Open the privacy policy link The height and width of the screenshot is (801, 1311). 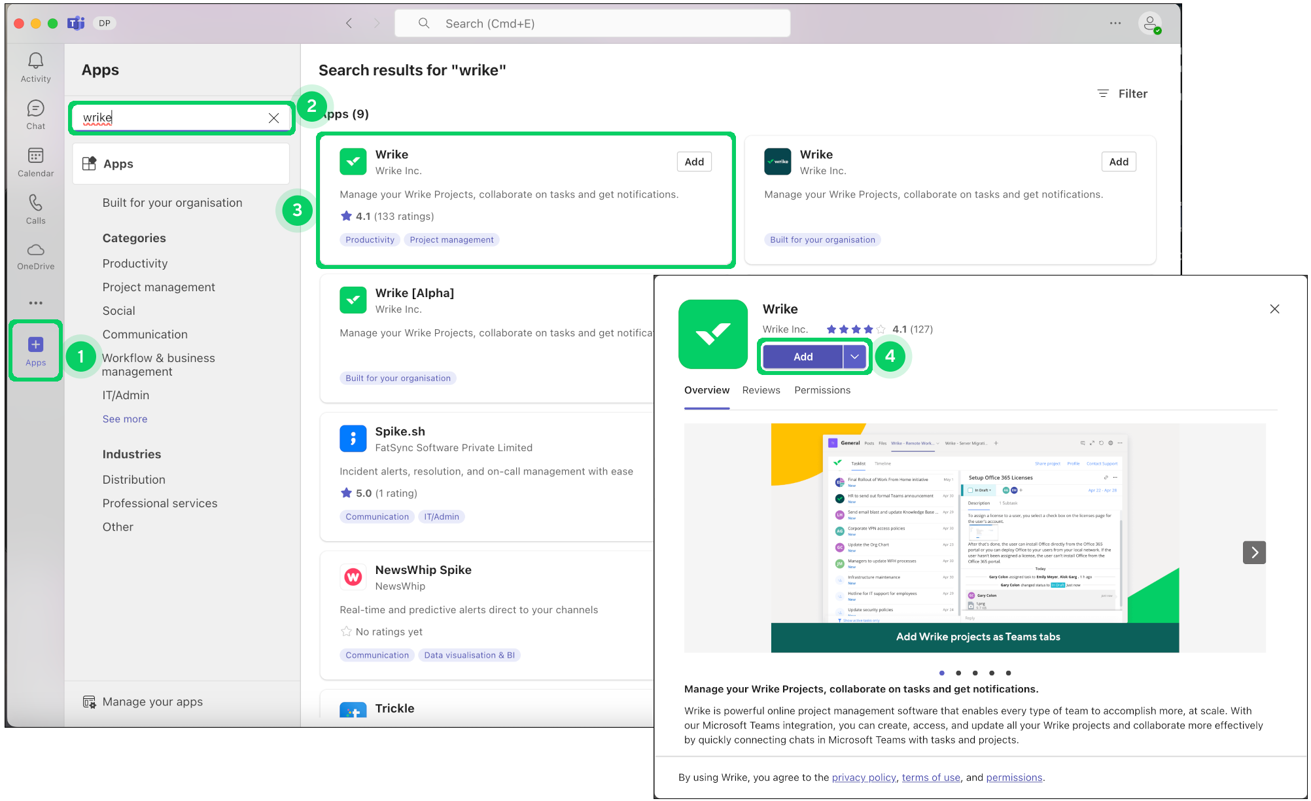pyautogui.click(x=864, y=777)
